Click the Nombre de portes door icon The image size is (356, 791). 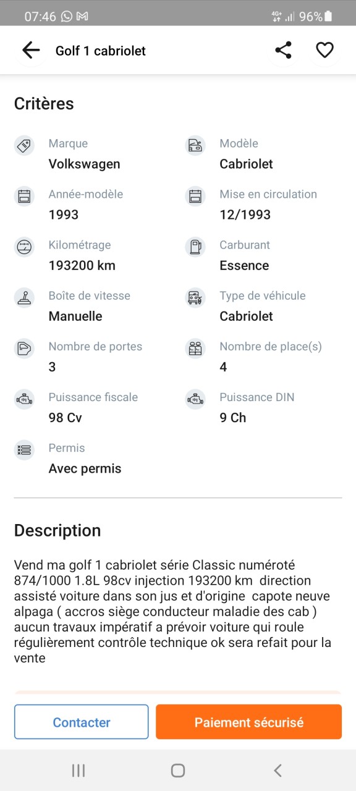pyautogui.click(x=24, y=349)
